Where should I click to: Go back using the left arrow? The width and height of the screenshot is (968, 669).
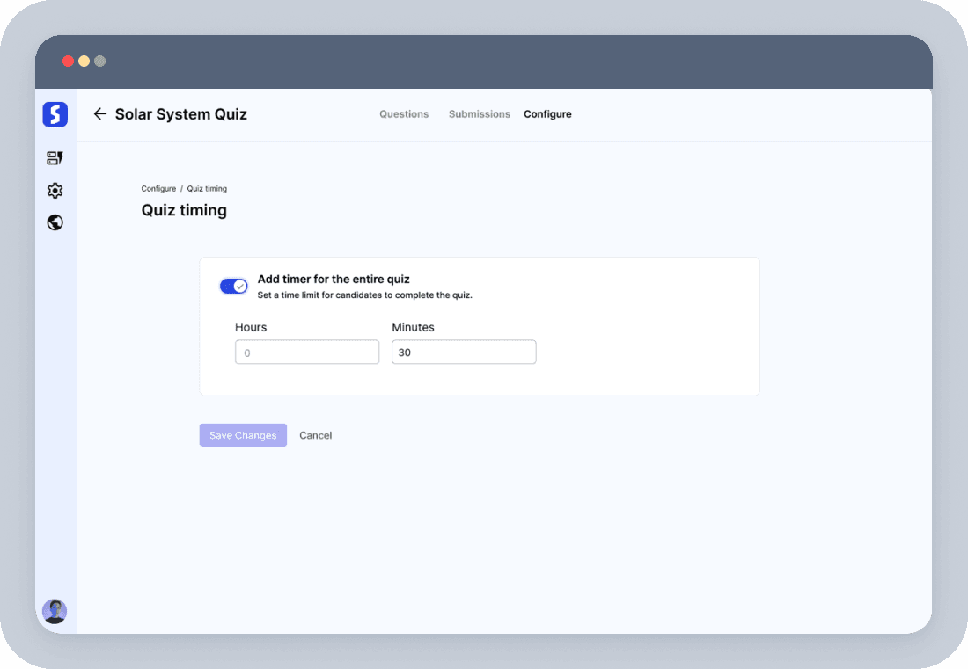(99, 114)
